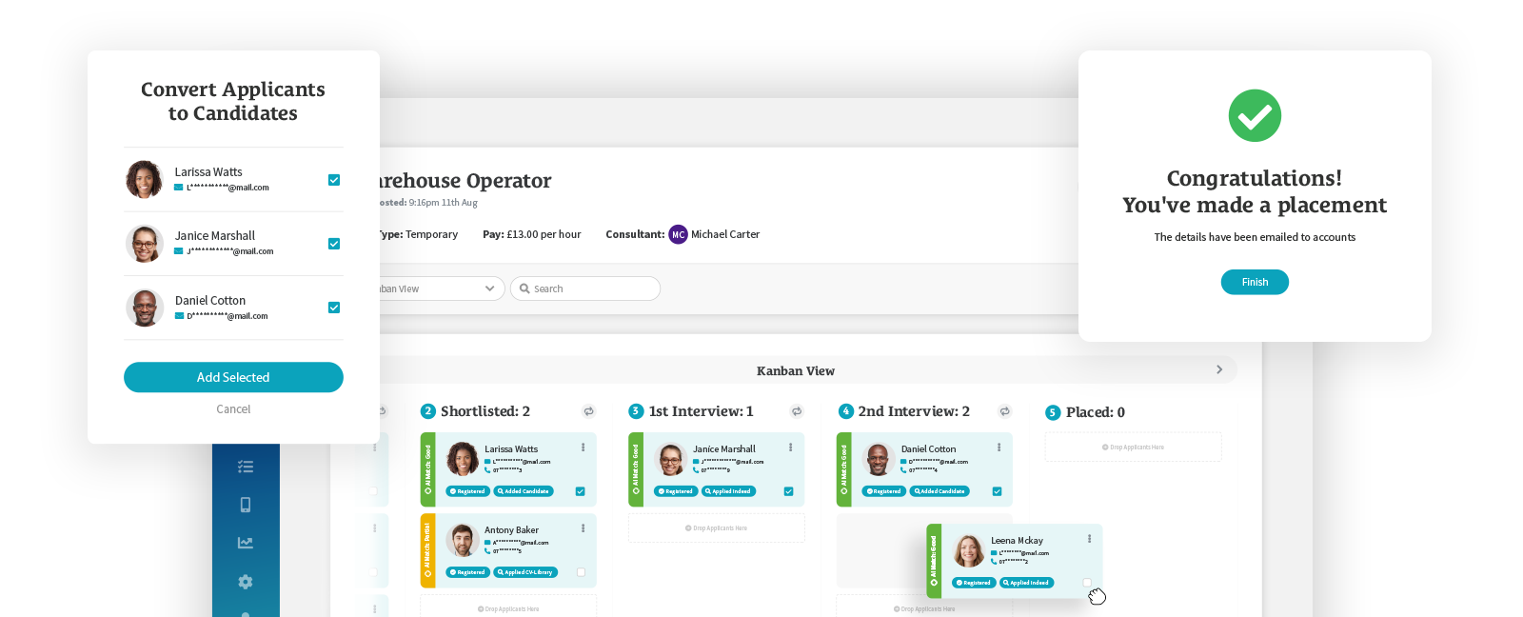Viewport: 1523px width, 617px height.
Task: Open the three-dot menu on Janice Marshall card
Action: click(790, 447)
